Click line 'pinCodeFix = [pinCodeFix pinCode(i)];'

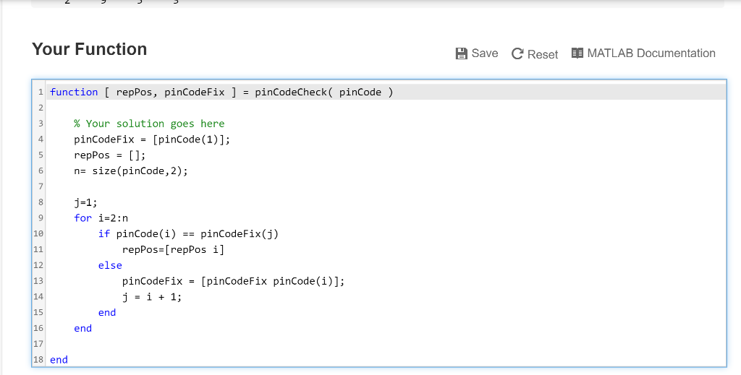click(x=234, y=281)
